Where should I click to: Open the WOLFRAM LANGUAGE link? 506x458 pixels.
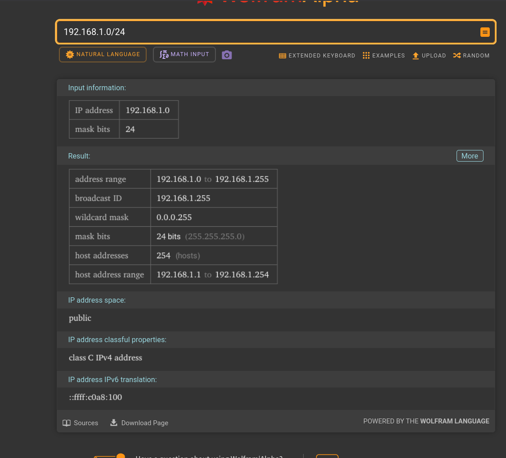click(x=454, y=421)
